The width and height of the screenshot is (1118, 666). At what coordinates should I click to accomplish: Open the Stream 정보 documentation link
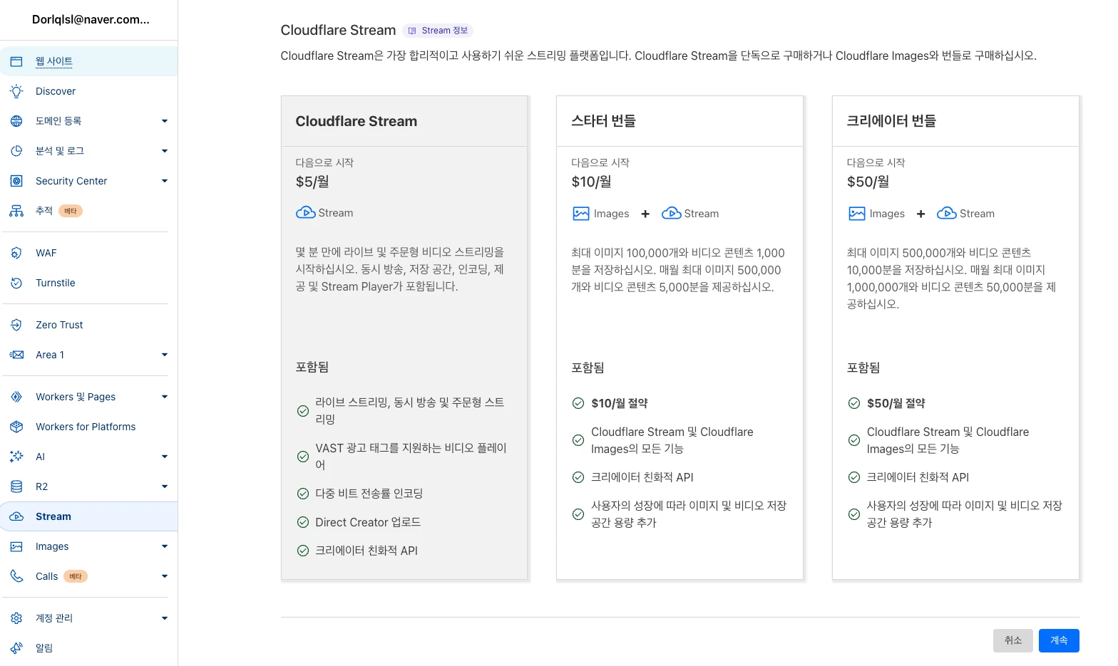click(x=438, y=31)
